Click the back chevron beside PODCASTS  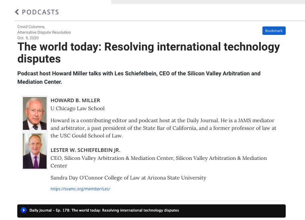click(17, 12)
